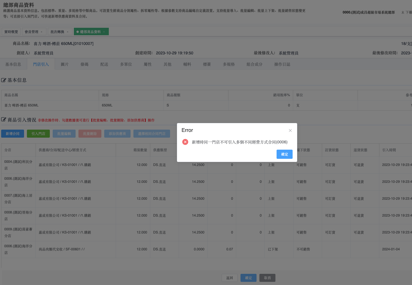Switch to the 基本信息 sub-tab
The width and height of the screenshot is (412, 285).
coord(13,64)
